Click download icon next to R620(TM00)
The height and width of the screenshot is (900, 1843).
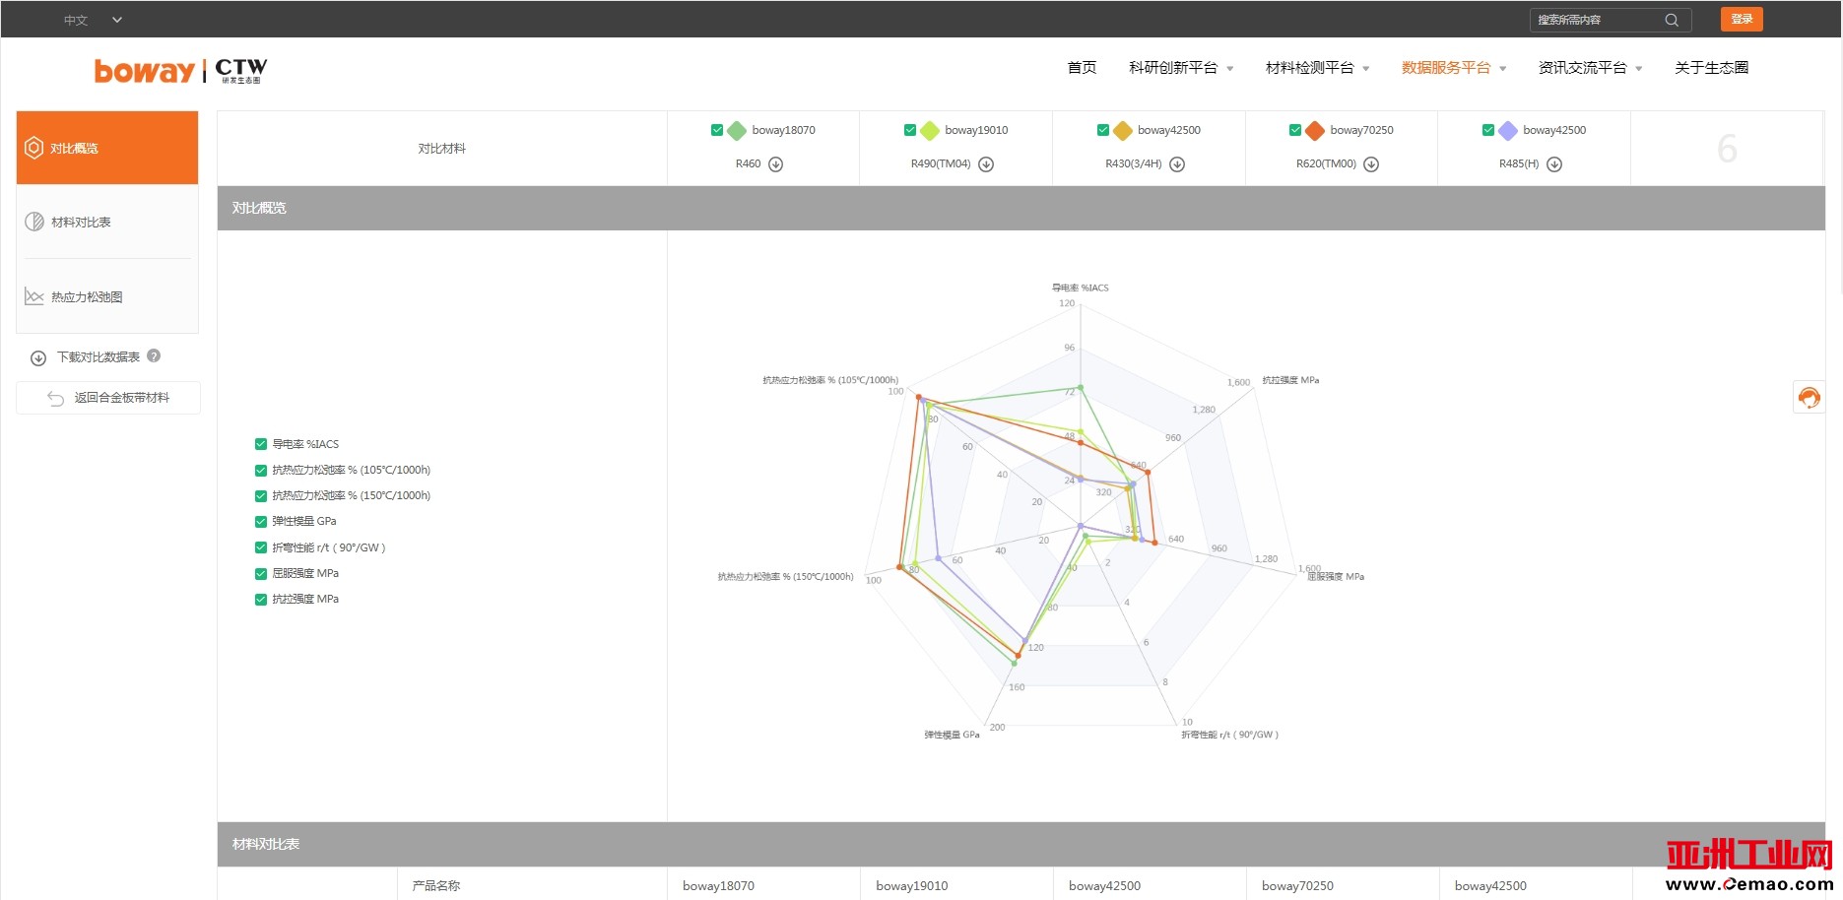(x=1371, y=164)
